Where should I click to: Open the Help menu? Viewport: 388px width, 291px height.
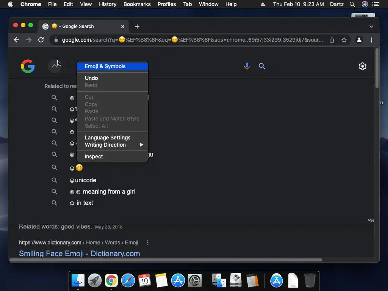point(231,4)
